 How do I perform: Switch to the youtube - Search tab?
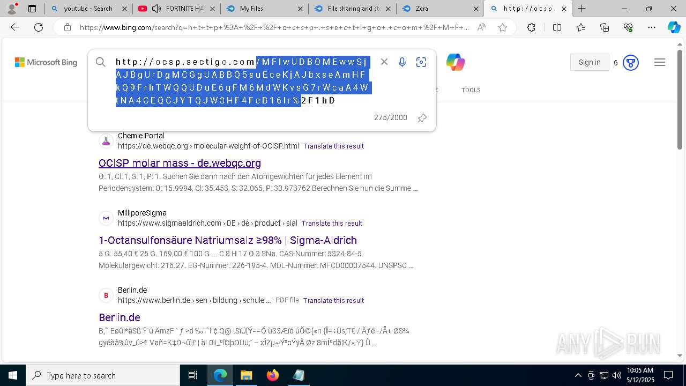pos(88,9)
